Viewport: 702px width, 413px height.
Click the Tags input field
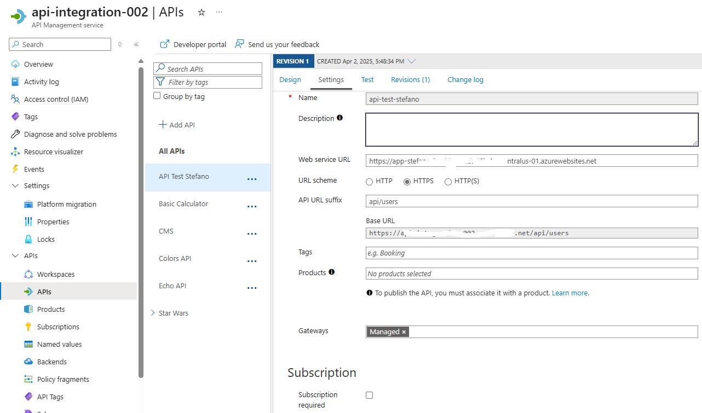[x=532, y=253]
